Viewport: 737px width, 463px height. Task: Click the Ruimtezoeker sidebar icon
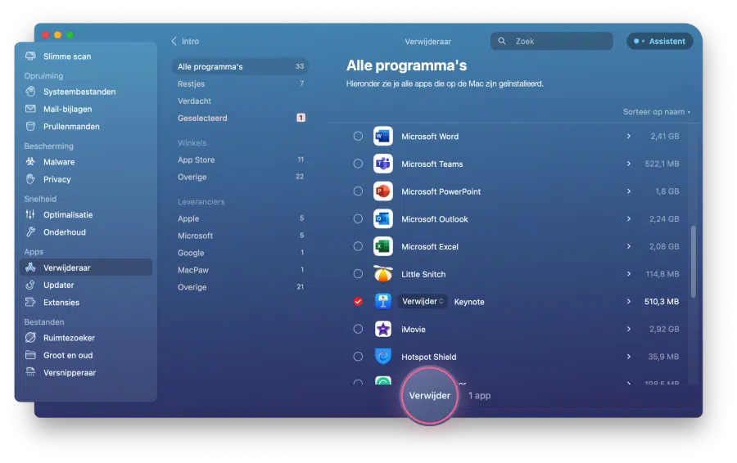(30, 338)
